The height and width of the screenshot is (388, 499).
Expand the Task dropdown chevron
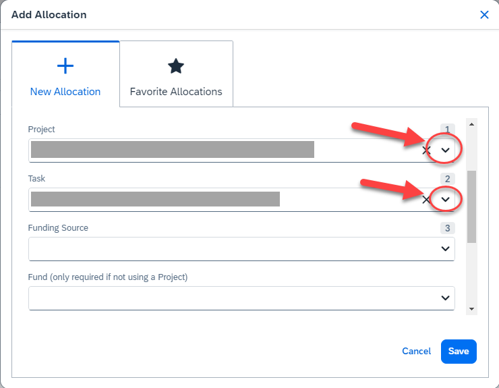point(445,200)
